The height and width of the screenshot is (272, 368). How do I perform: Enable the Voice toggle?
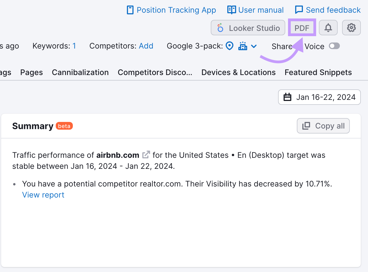(334, 46)
